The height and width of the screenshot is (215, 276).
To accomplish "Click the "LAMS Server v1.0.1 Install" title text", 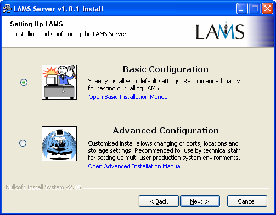I will point(58,9).
